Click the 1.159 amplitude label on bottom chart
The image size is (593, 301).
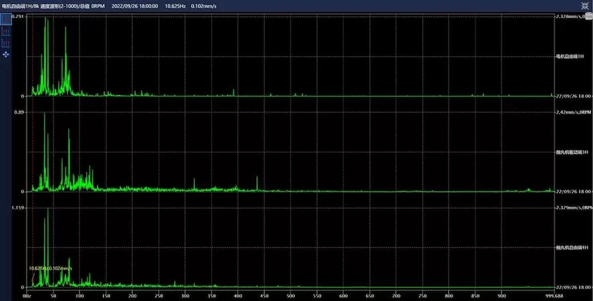17,208
